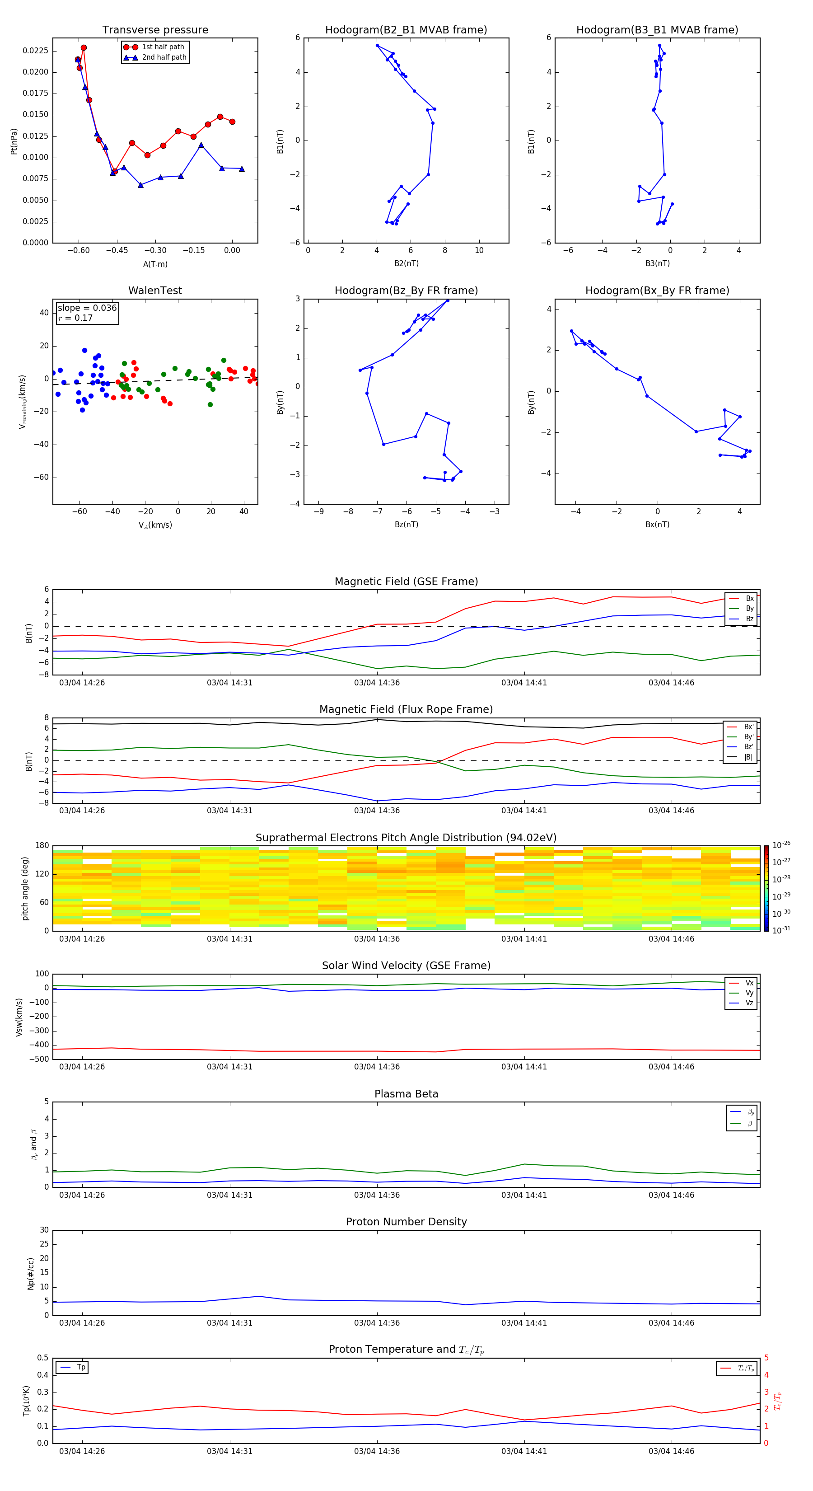Click the "Plasma Beta" title
This screenshot has width=813, height=1491.
[x=406, y=1094]
